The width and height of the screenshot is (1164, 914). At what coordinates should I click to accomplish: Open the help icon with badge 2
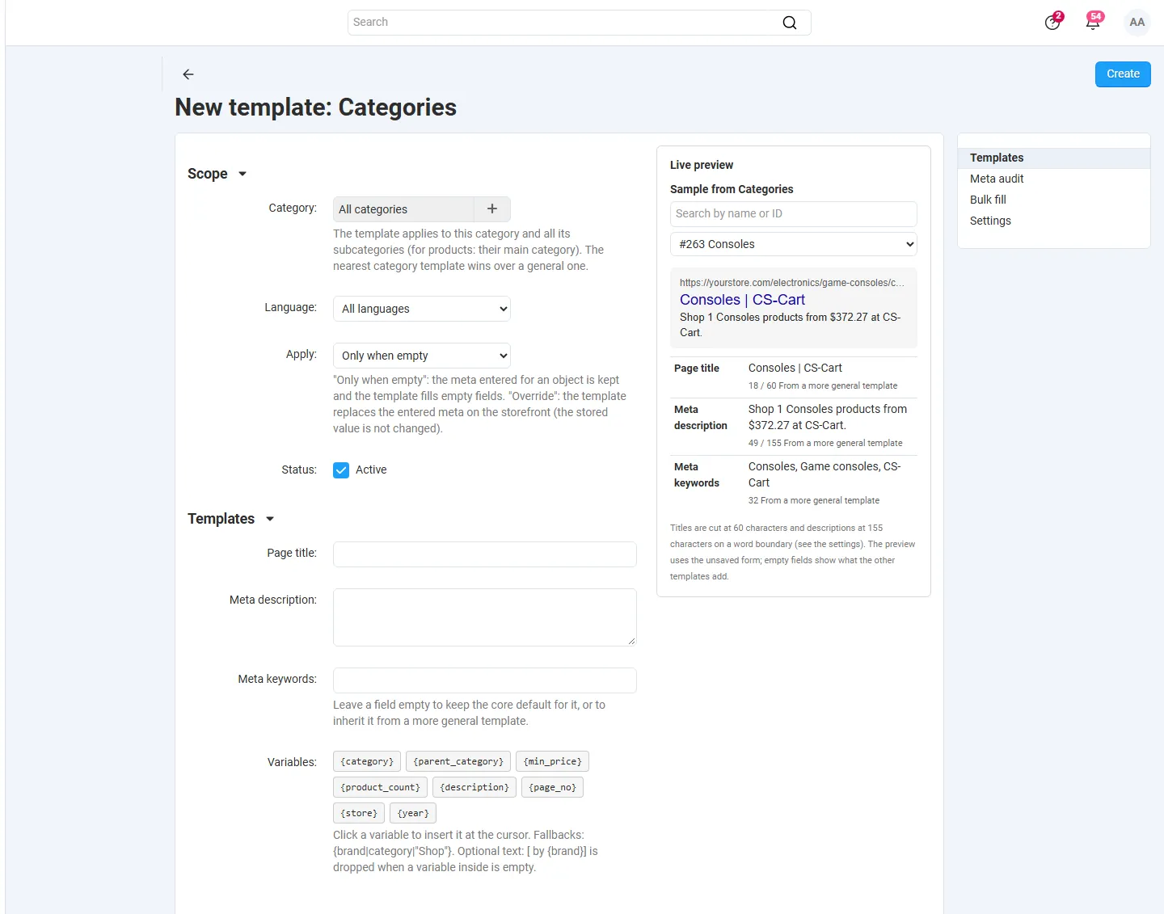[1053, 22]
